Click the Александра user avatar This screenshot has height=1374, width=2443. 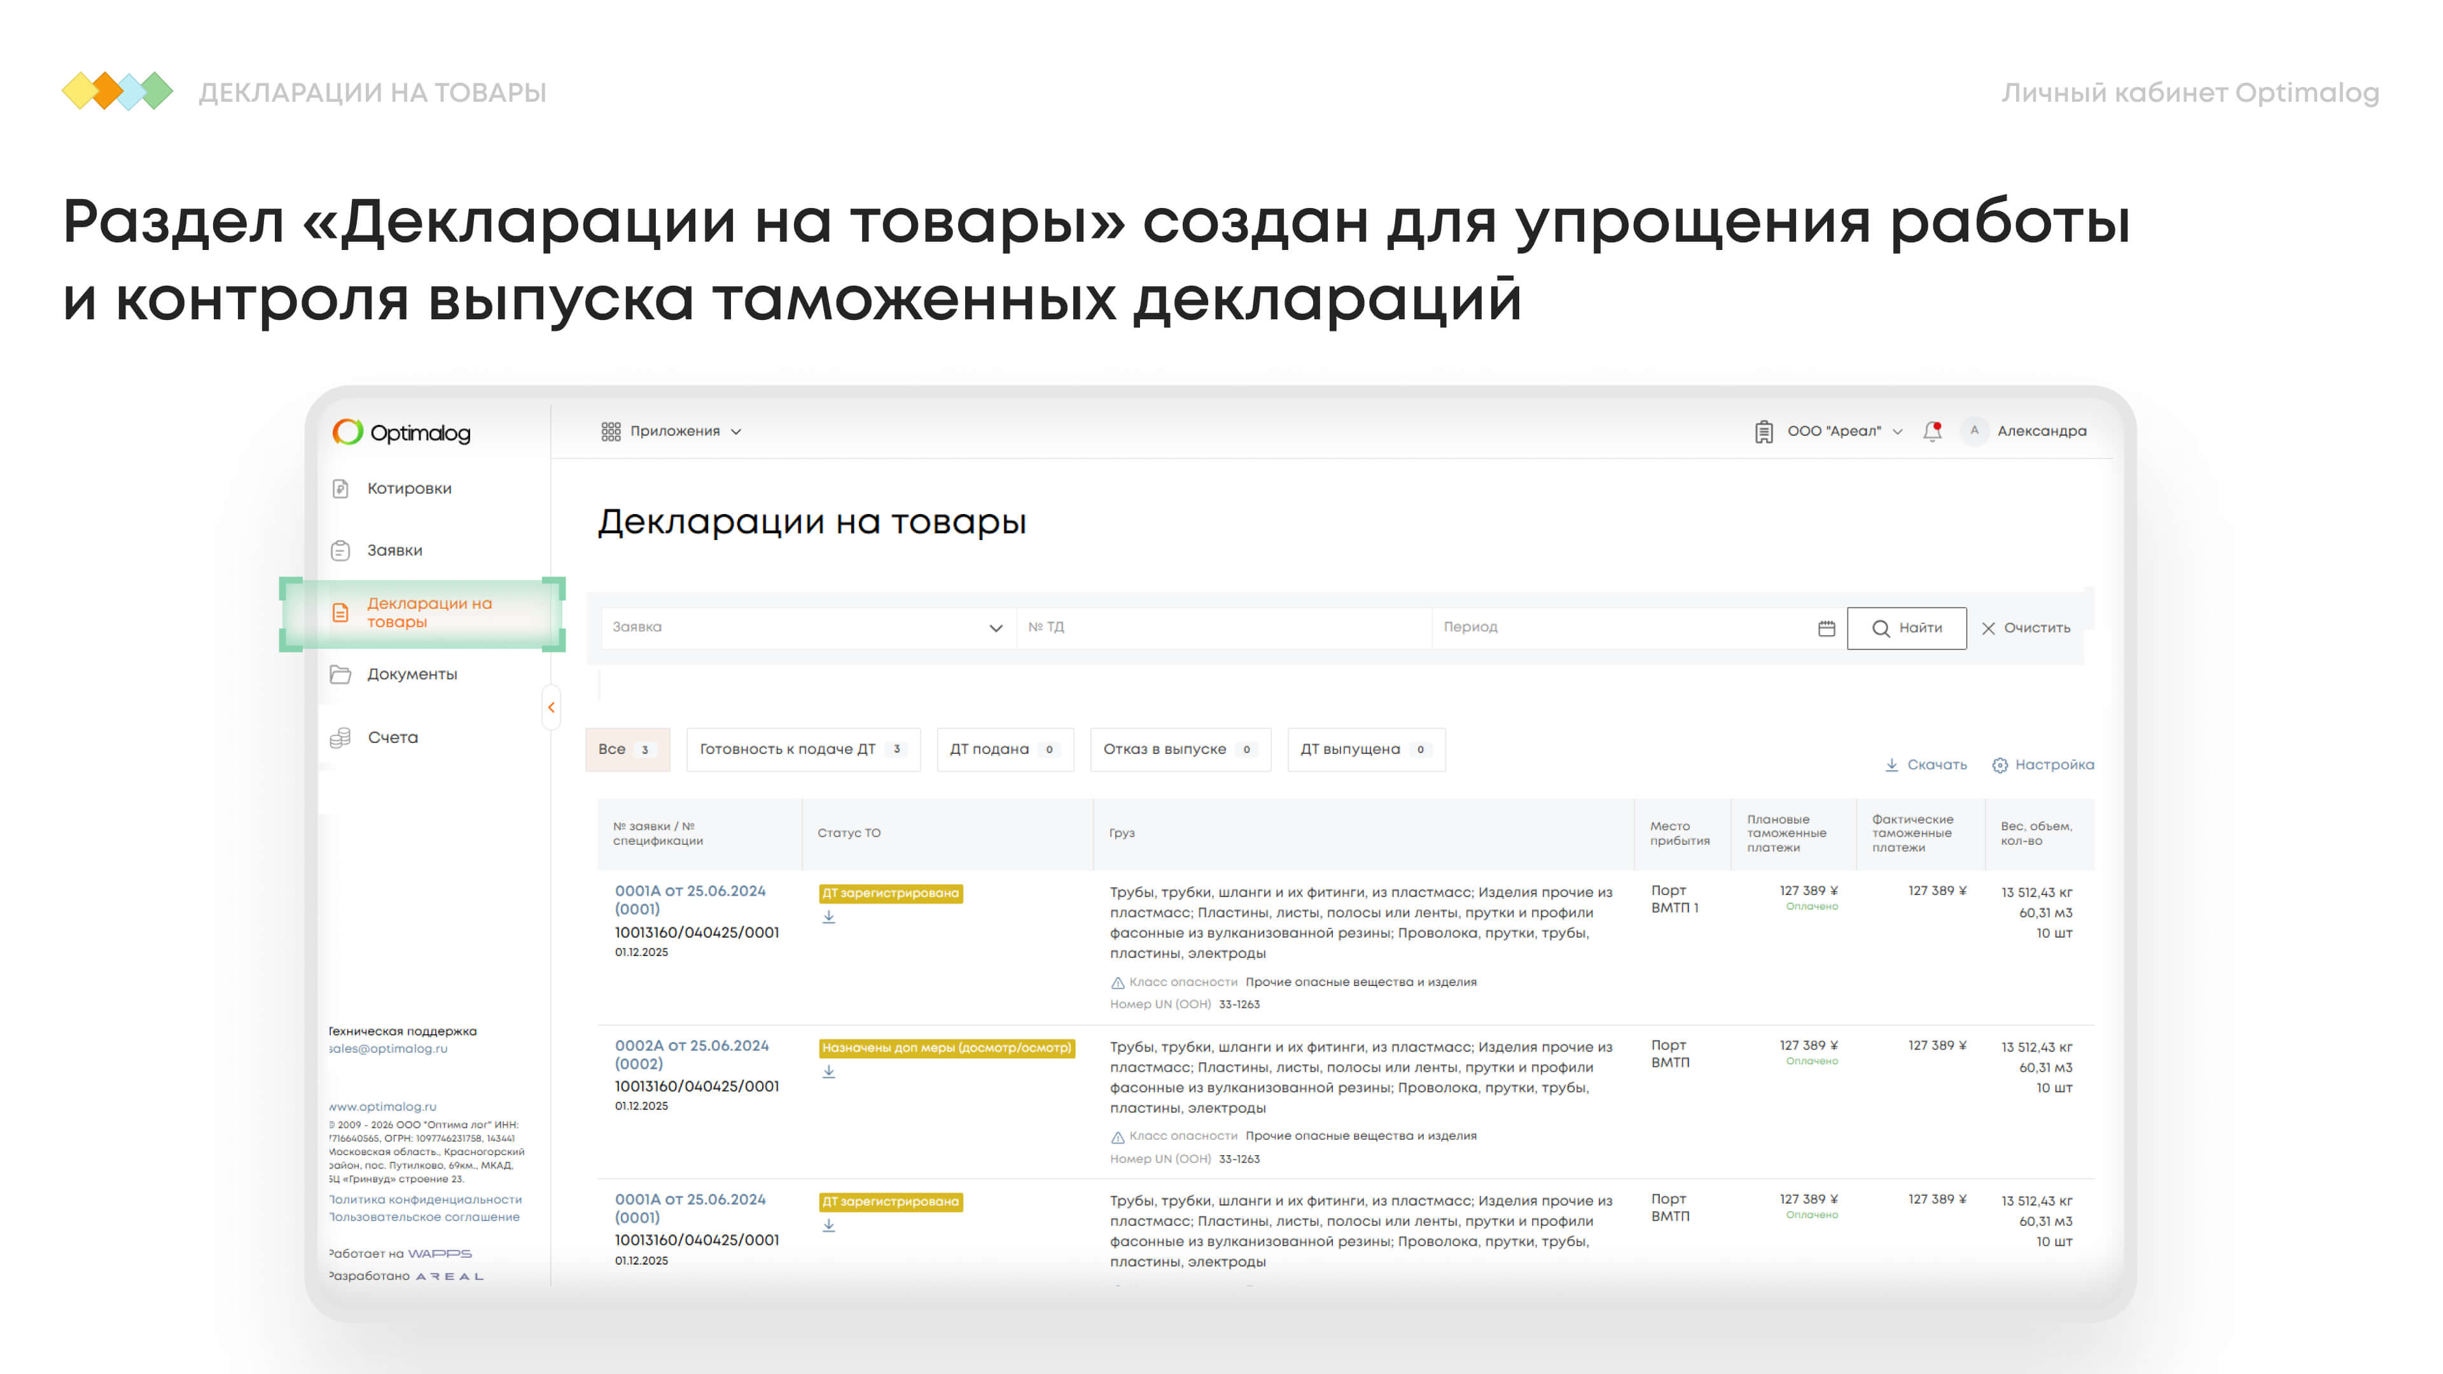pyautogui.click(x=1973, y=431)
